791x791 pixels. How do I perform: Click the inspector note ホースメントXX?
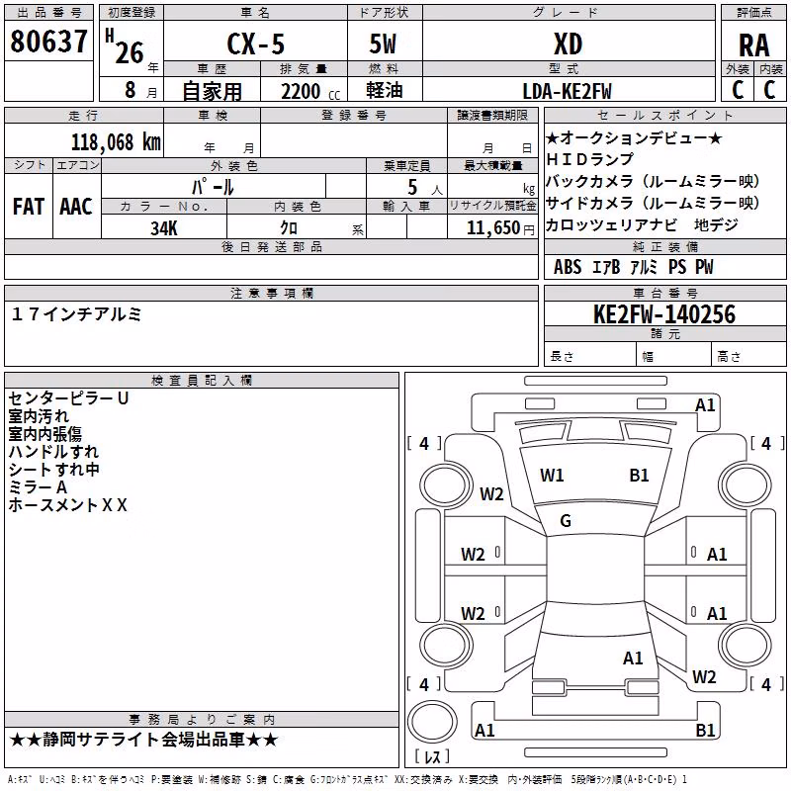[x=67, y=505]
